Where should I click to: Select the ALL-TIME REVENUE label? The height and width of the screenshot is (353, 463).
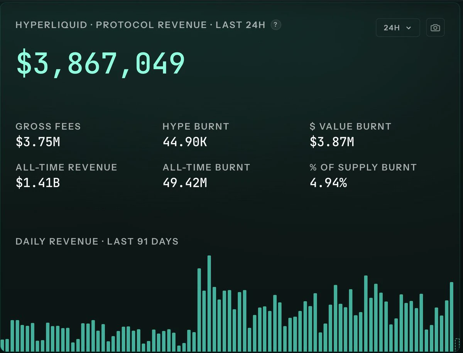66,167
